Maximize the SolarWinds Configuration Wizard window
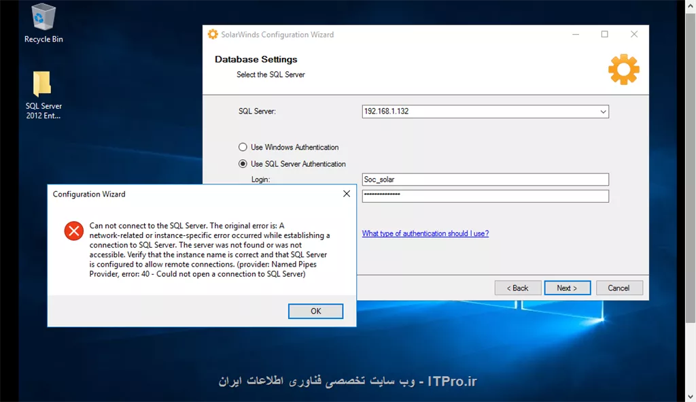The width and height of the screenshot is (696, 402). [x=604, y=34]
